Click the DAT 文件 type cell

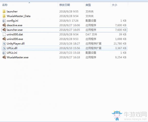pyautogui.click(x=91, y=34)
